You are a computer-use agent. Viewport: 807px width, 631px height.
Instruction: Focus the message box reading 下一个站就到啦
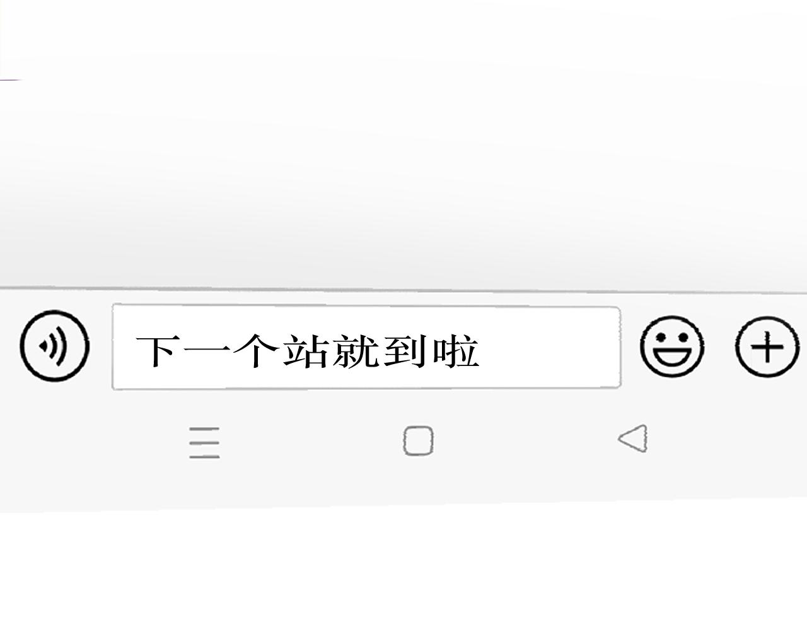(x=366, y=348)
